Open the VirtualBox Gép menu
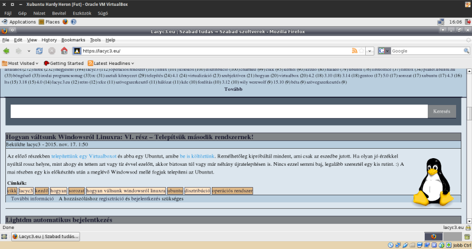472x249 pixels. 22,13
